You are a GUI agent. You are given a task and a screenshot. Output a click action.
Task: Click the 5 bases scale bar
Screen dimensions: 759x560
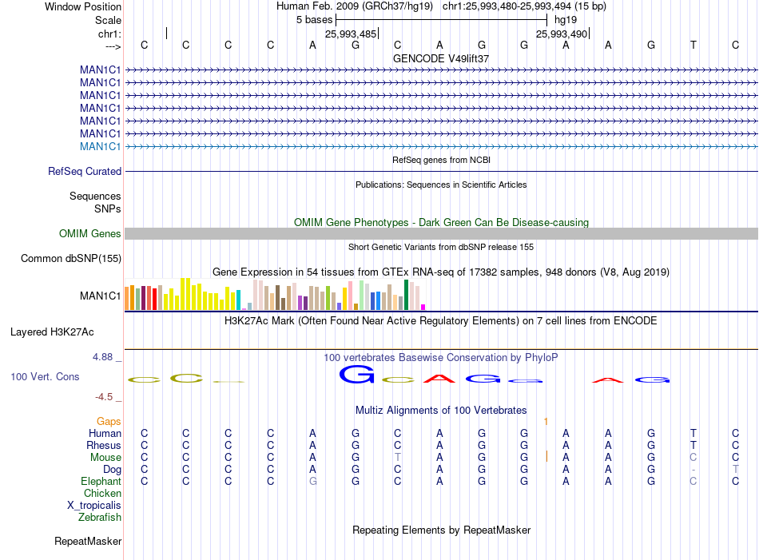[x=442, y=20]
